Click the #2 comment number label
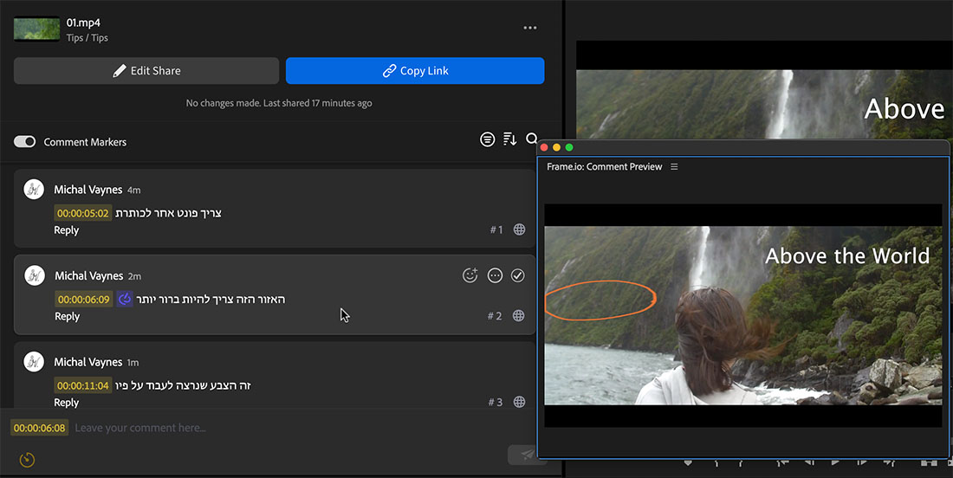This screenshot has height=478, width=953. click(495, 316)
